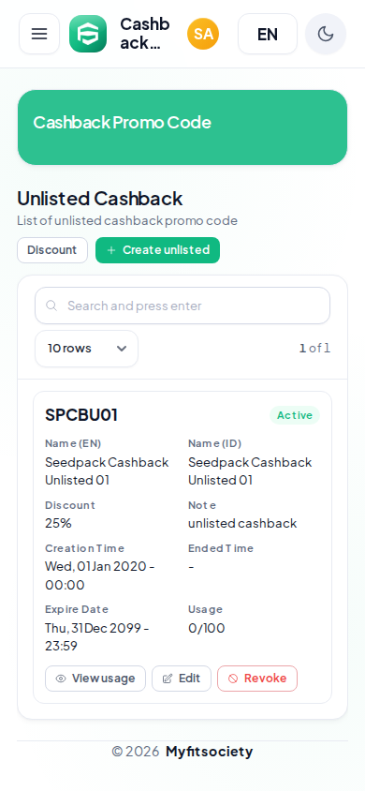Edit the SPCBU01 promo code
The image size is (365, 791).
[x=182, y=679]
